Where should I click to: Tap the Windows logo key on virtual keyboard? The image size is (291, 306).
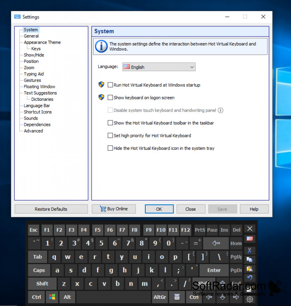tap(52, 297)
